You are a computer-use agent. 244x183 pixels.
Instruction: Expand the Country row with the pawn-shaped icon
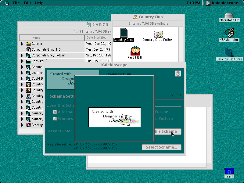coord(22,96)
